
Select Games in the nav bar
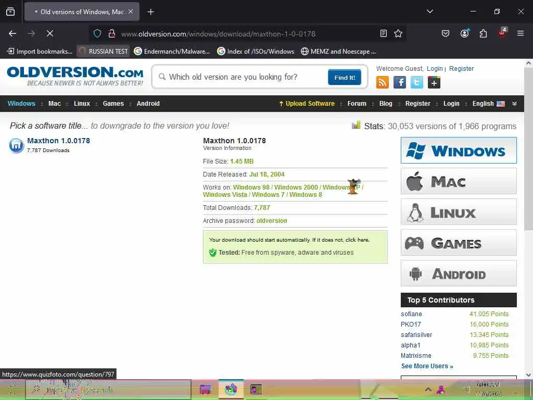tap(113, 104)
